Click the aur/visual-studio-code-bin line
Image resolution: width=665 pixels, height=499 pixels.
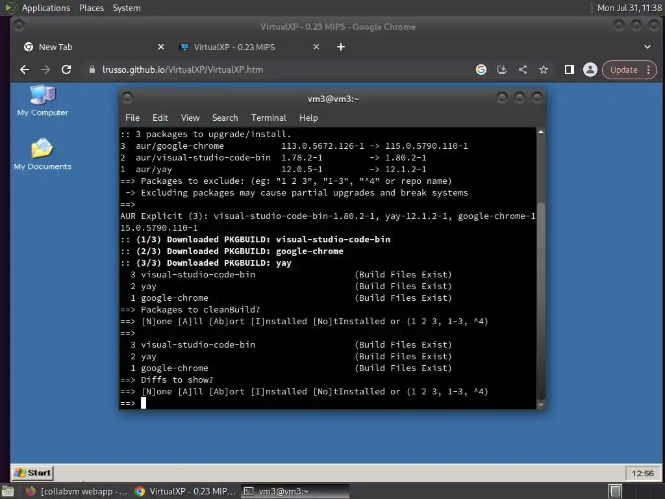coord(273,158)
